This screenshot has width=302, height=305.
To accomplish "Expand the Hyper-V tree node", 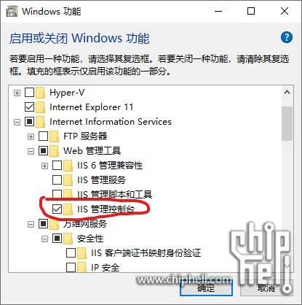I will [x=17, y=93].
